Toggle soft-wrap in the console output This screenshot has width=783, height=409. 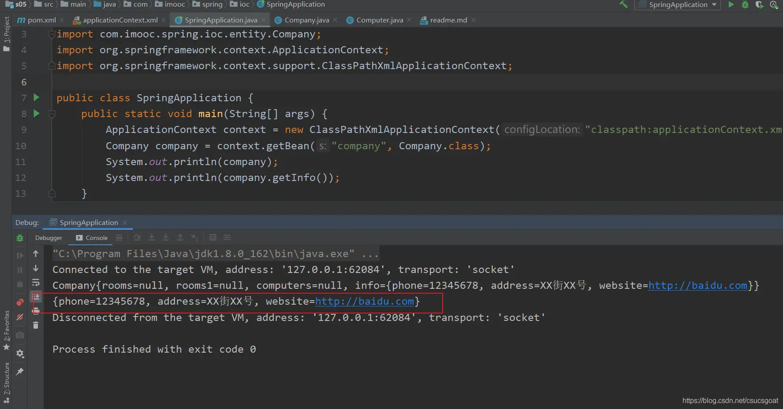click(x=36, y=283)
